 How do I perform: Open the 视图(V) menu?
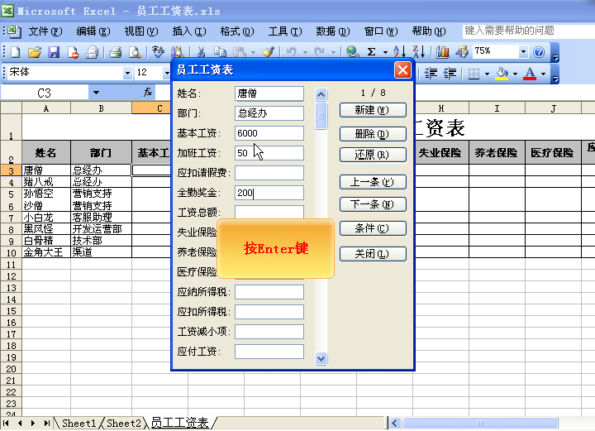(x=141, y=31)
